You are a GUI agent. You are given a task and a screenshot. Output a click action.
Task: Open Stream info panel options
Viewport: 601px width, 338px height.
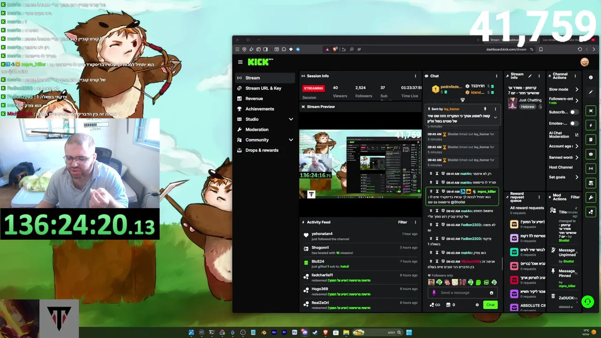click(x=539, y=76)
